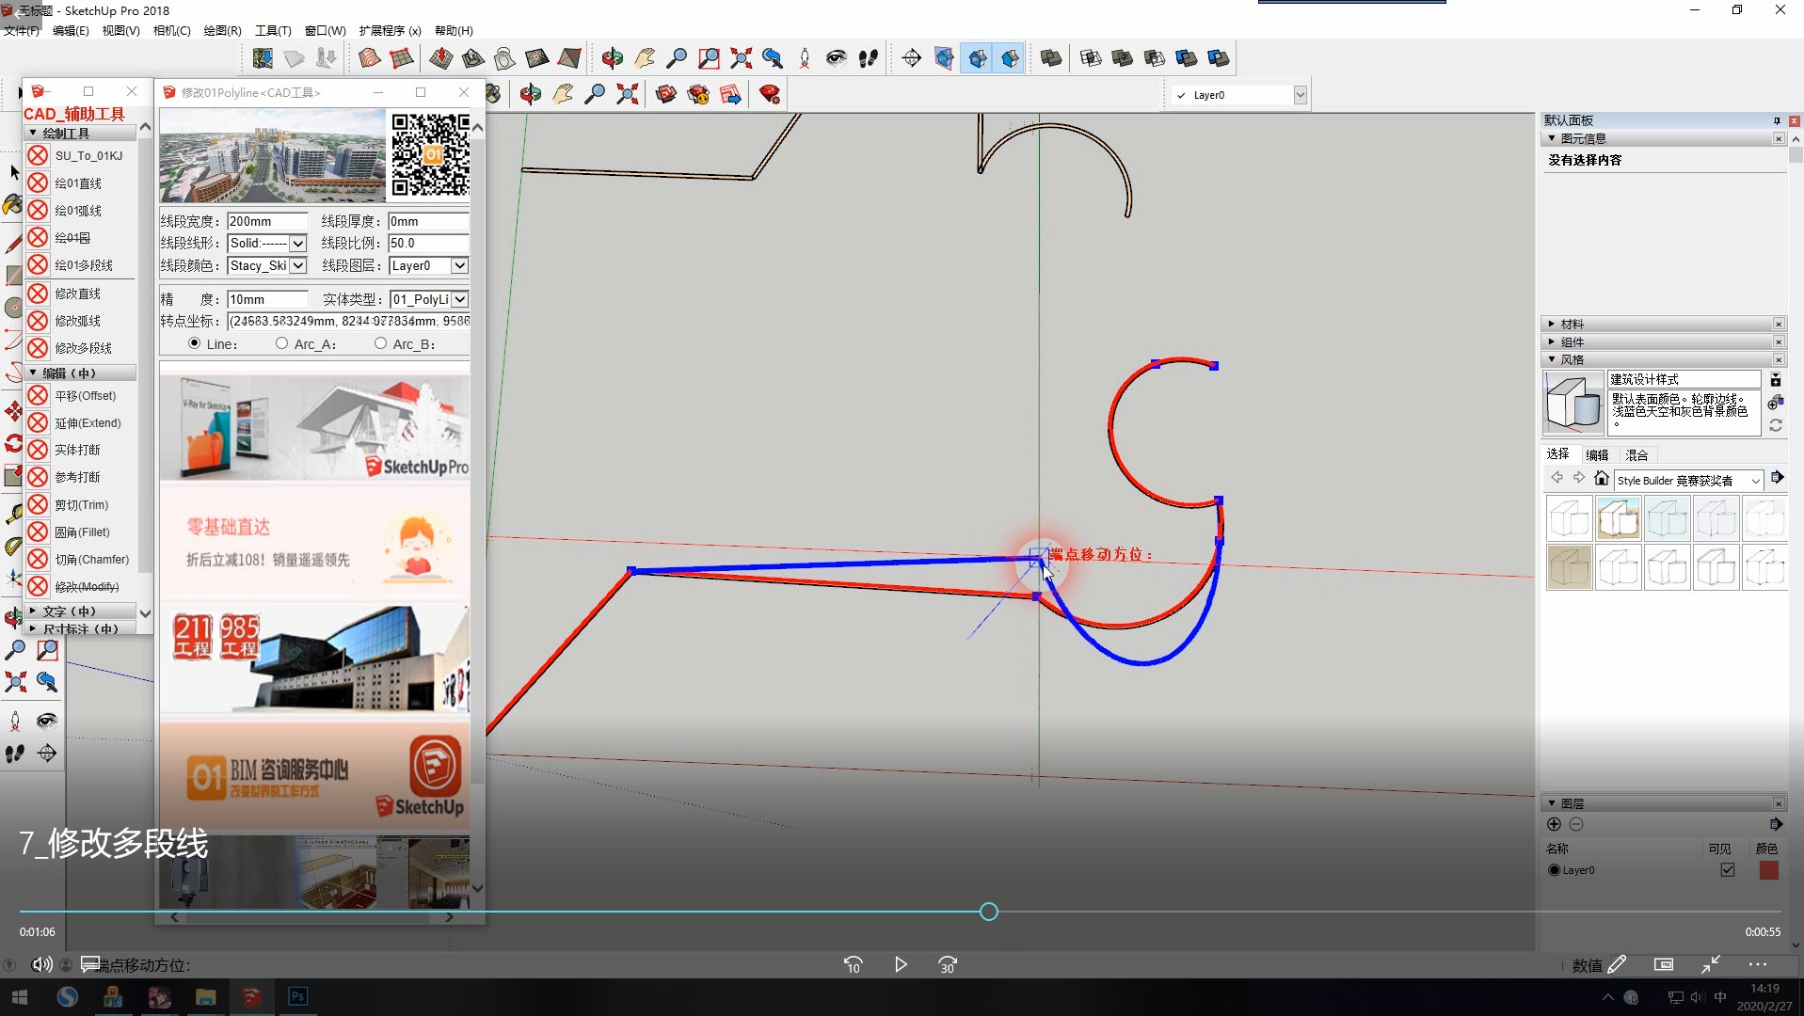Open the toolbar Layer0 layer dropdown
The height and width of the screenshot is (1016, 1804).
pyautogui.click(x=1300, y=95)
